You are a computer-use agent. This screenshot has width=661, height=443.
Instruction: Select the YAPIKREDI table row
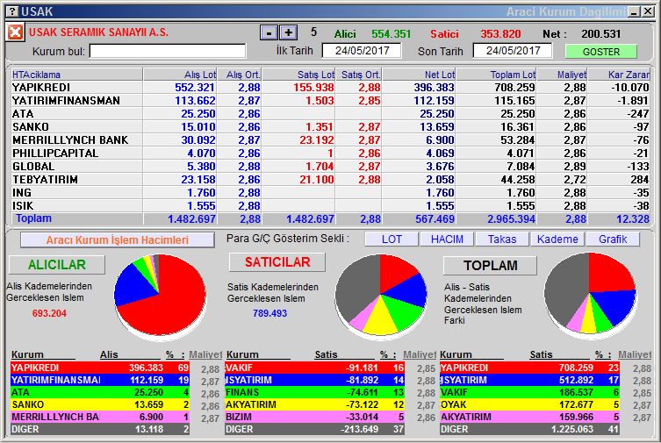[330, 88]
